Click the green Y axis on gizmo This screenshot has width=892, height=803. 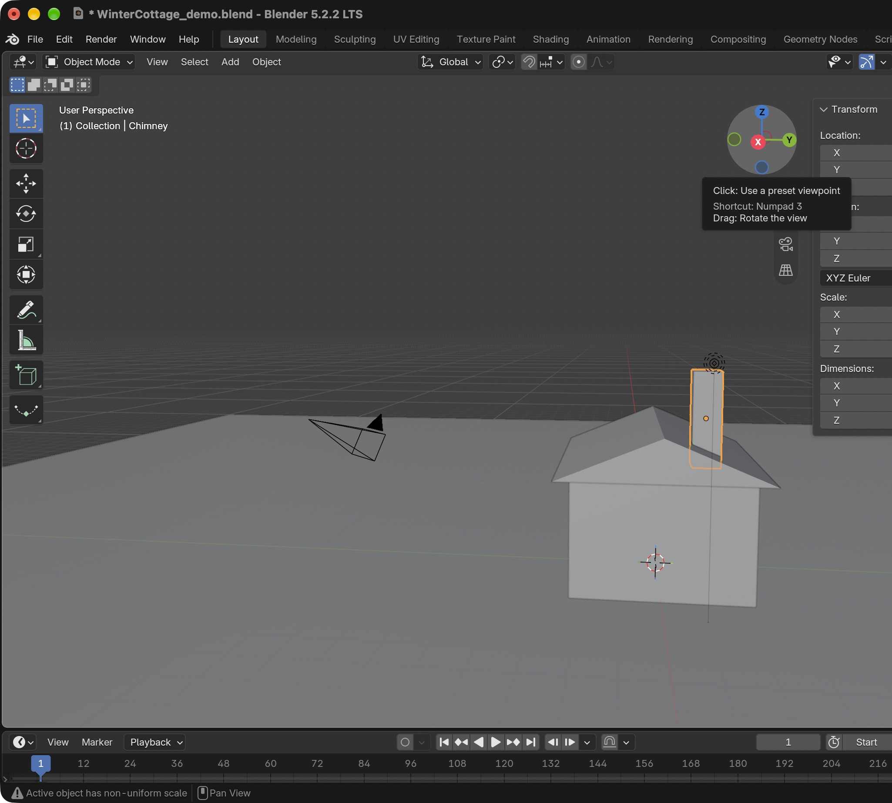pos(789,141)
